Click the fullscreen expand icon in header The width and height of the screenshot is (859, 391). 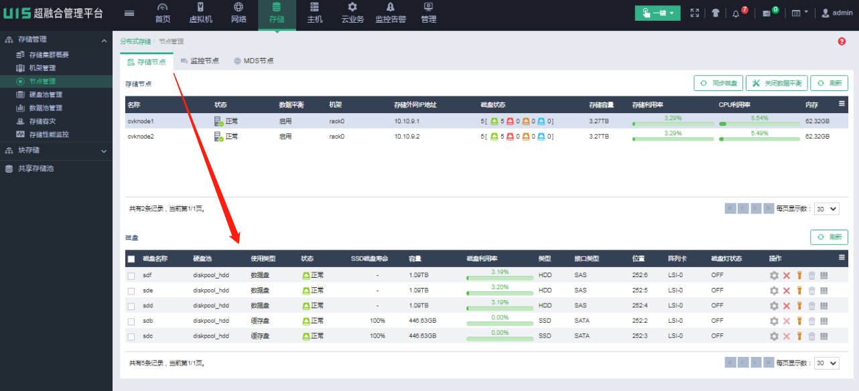pyautogui.click(x=695, y=13)
